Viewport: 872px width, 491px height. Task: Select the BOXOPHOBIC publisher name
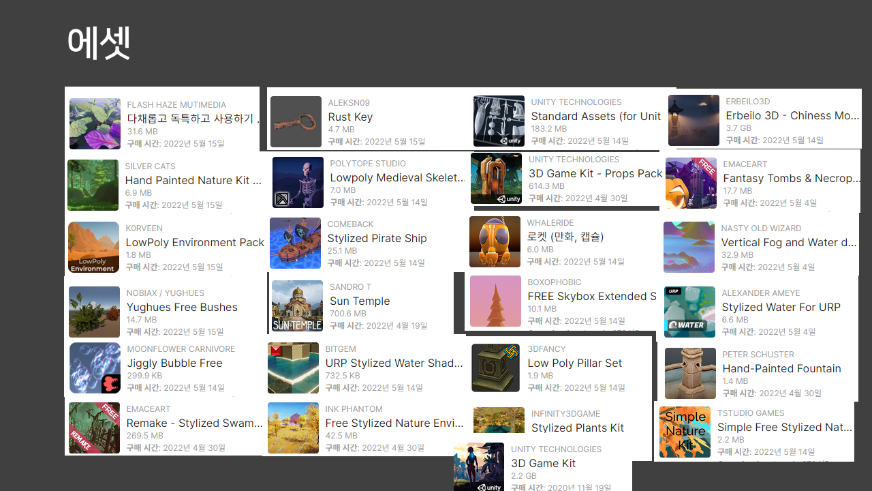tap(554, 282)
